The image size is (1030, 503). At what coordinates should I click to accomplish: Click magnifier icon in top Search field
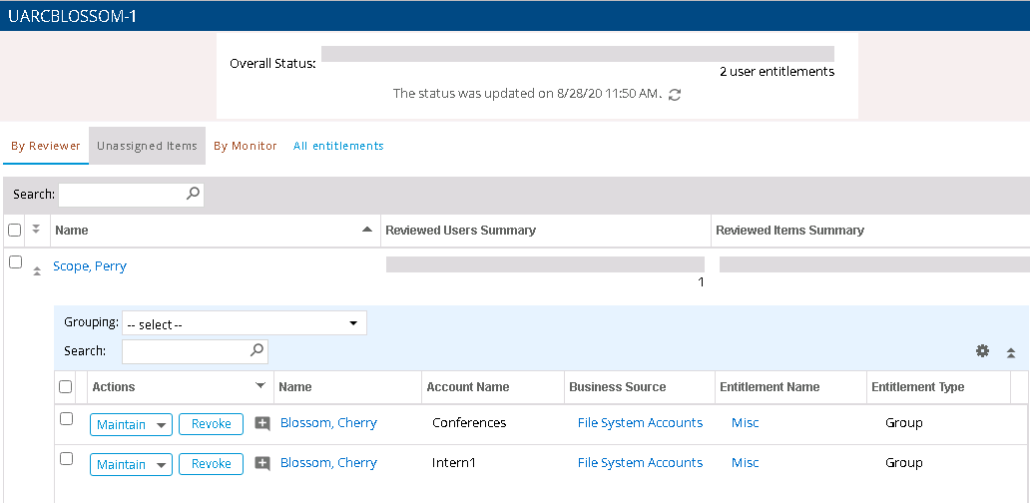coord(193,195)
